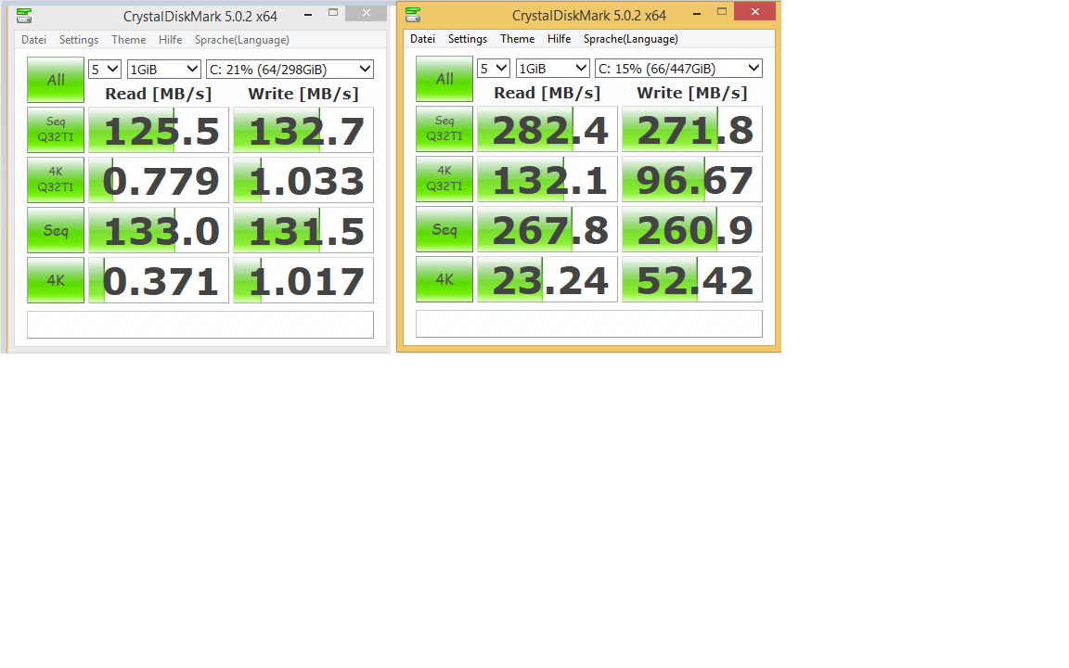Click CrystalDiskMark app icon in right window

pos(412,15)
